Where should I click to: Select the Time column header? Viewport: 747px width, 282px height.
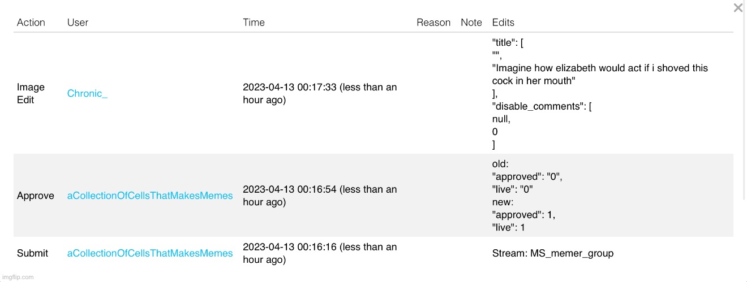[254, 23]
